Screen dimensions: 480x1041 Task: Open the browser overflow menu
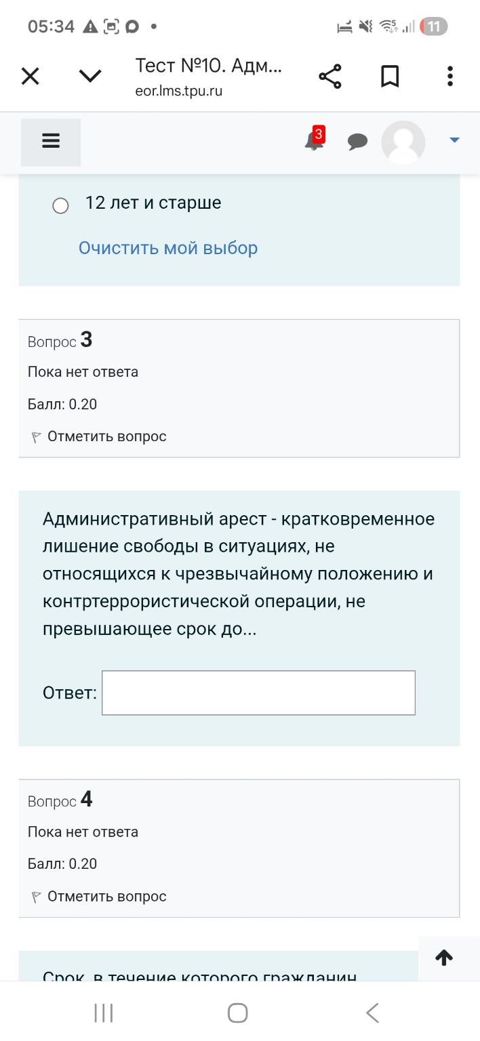pos(449,76)
